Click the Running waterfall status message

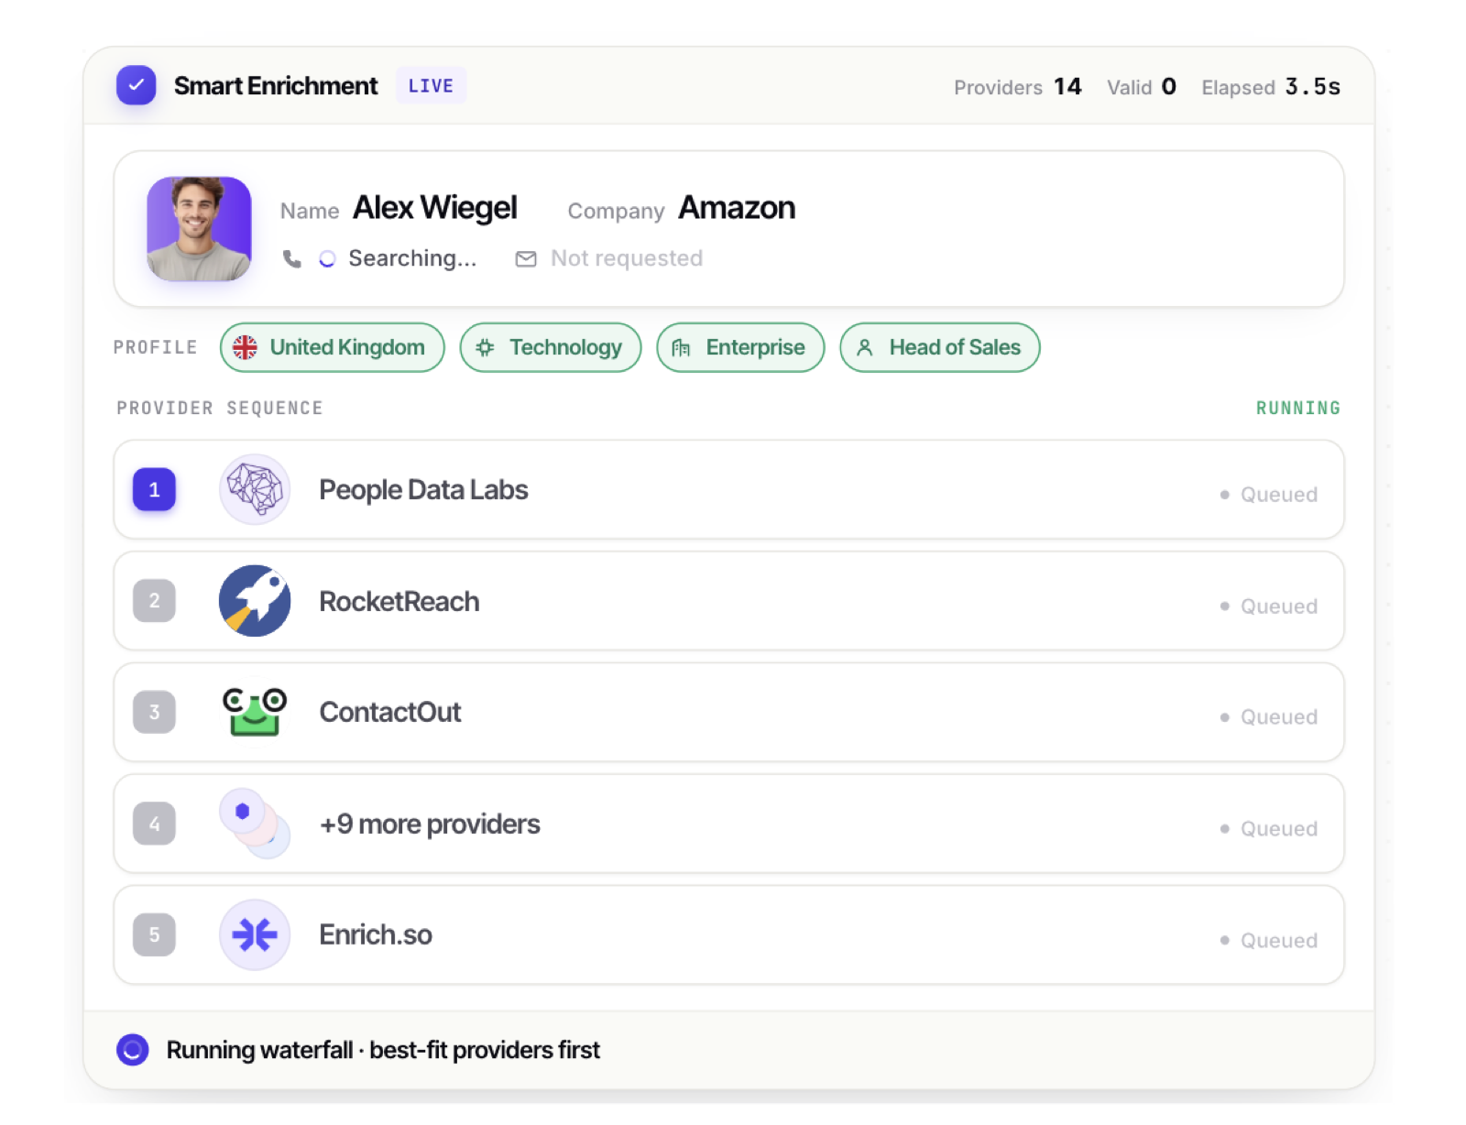click(383, 1050)
